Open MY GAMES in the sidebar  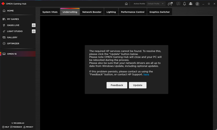pos(18,19)
